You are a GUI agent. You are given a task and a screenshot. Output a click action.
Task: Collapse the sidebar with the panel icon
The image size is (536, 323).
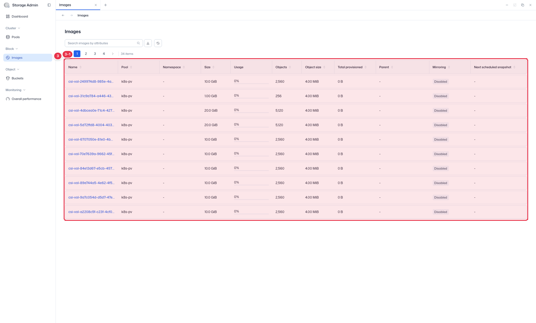[x=49, y=5]
